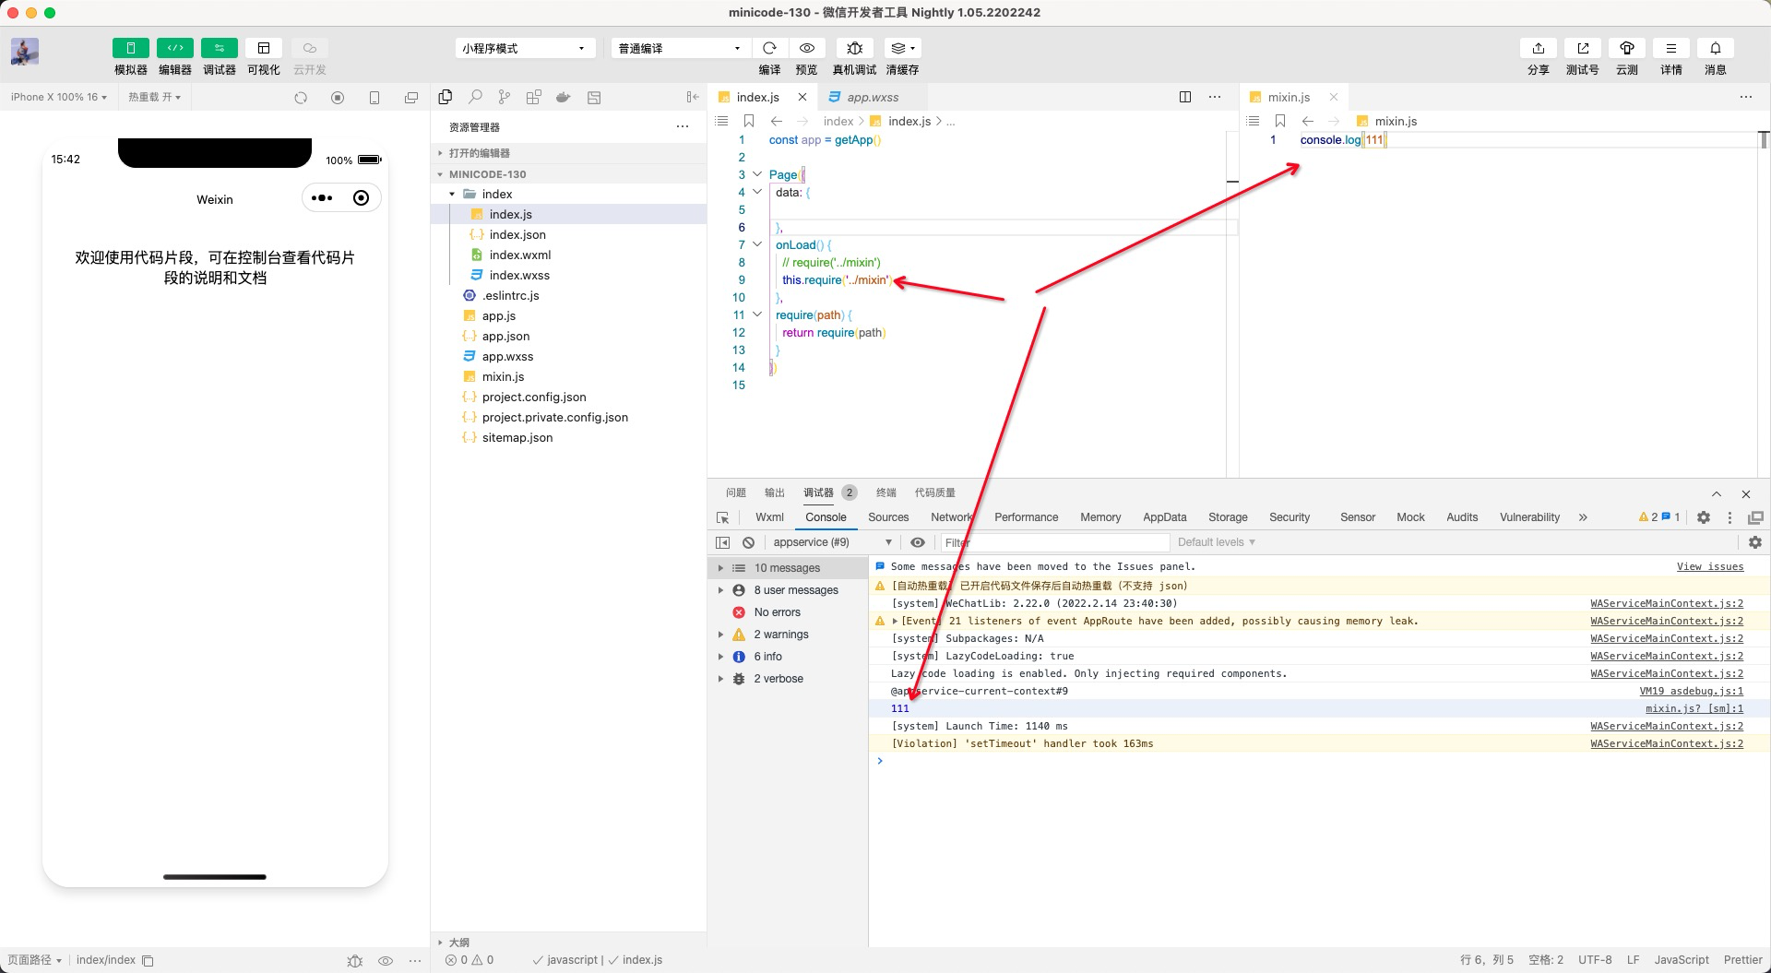
Task: Toggle the editor panel button
Action: coord(174,48)
